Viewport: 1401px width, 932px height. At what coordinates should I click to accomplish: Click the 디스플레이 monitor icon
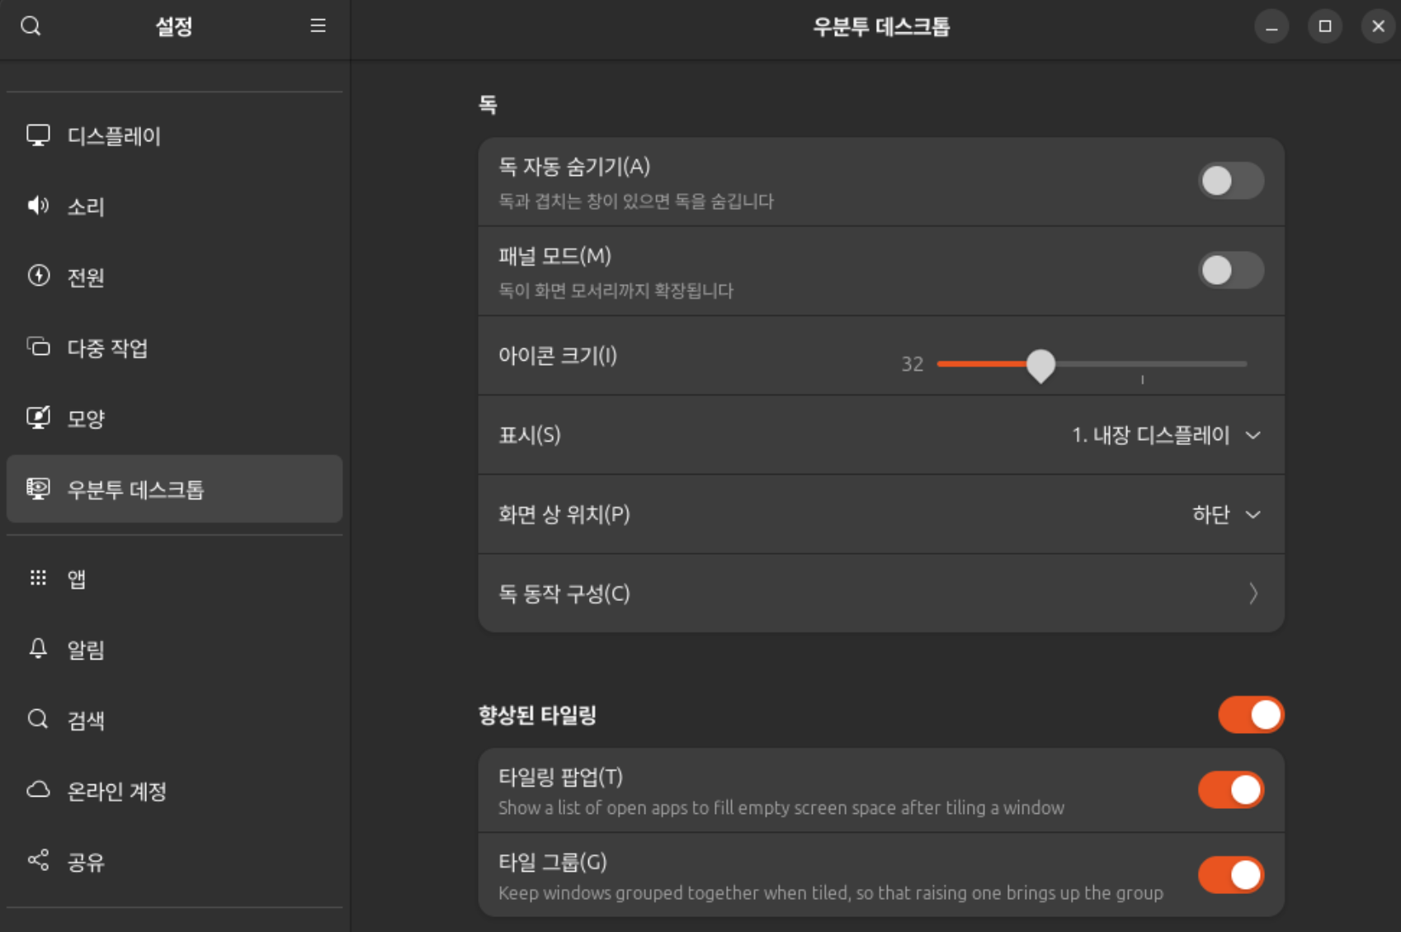pos(38,135)
